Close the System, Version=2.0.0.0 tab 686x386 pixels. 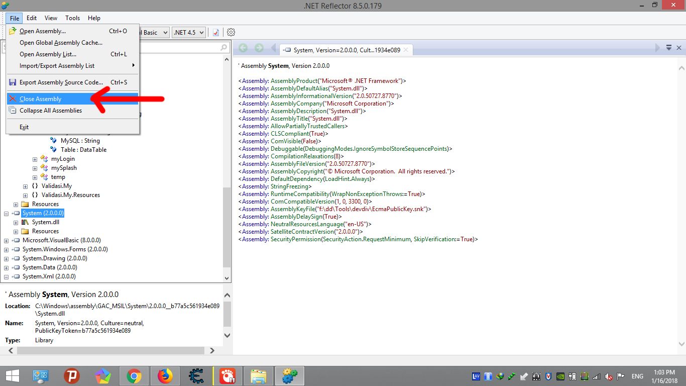[x=406, y=50]
